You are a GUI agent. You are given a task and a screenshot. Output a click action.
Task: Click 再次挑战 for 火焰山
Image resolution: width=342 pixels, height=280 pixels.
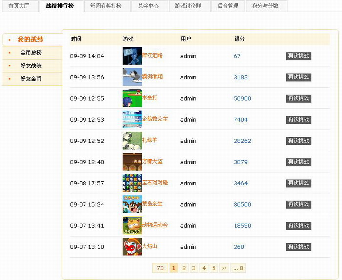[x=299, y=247]
